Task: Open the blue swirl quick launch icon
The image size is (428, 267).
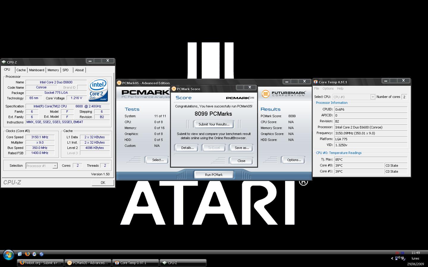Action: (42, 254)
